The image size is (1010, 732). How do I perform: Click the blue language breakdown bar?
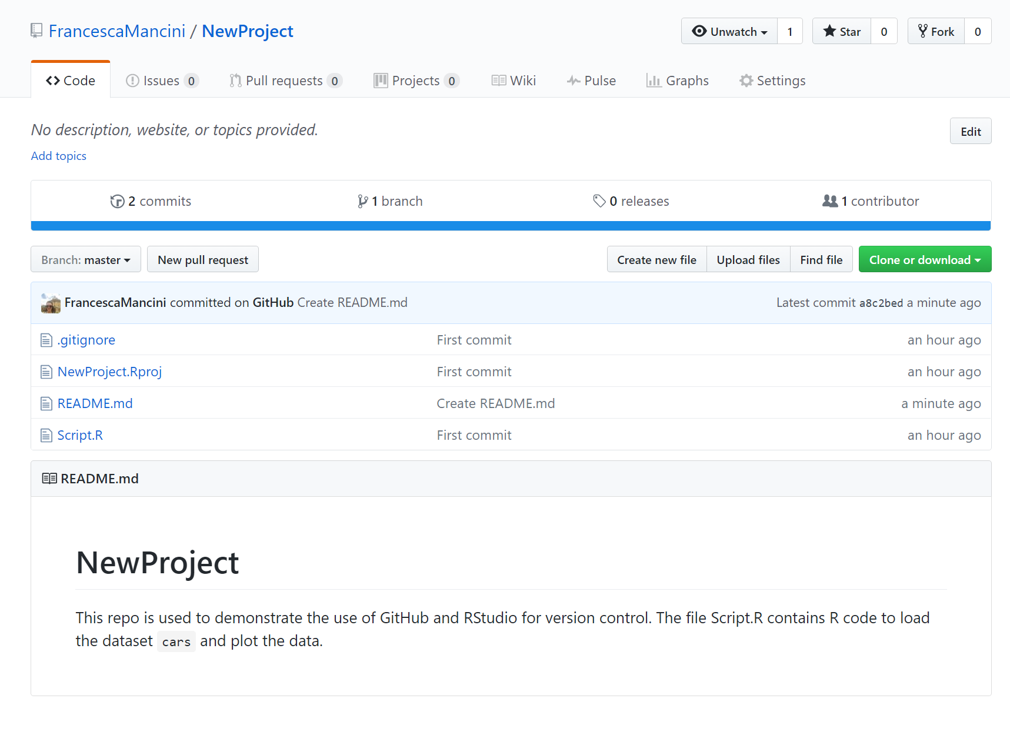click(511, 226)
